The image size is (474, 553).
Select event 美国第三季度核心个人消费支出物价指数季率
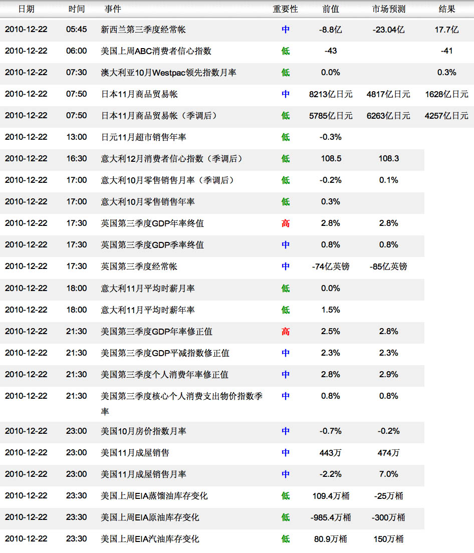pyautogui.click(x=181, y=404)
